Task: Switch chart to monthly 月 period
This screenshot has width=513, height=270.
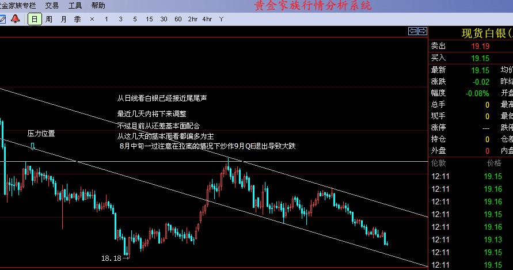Action: pos(63,20)
